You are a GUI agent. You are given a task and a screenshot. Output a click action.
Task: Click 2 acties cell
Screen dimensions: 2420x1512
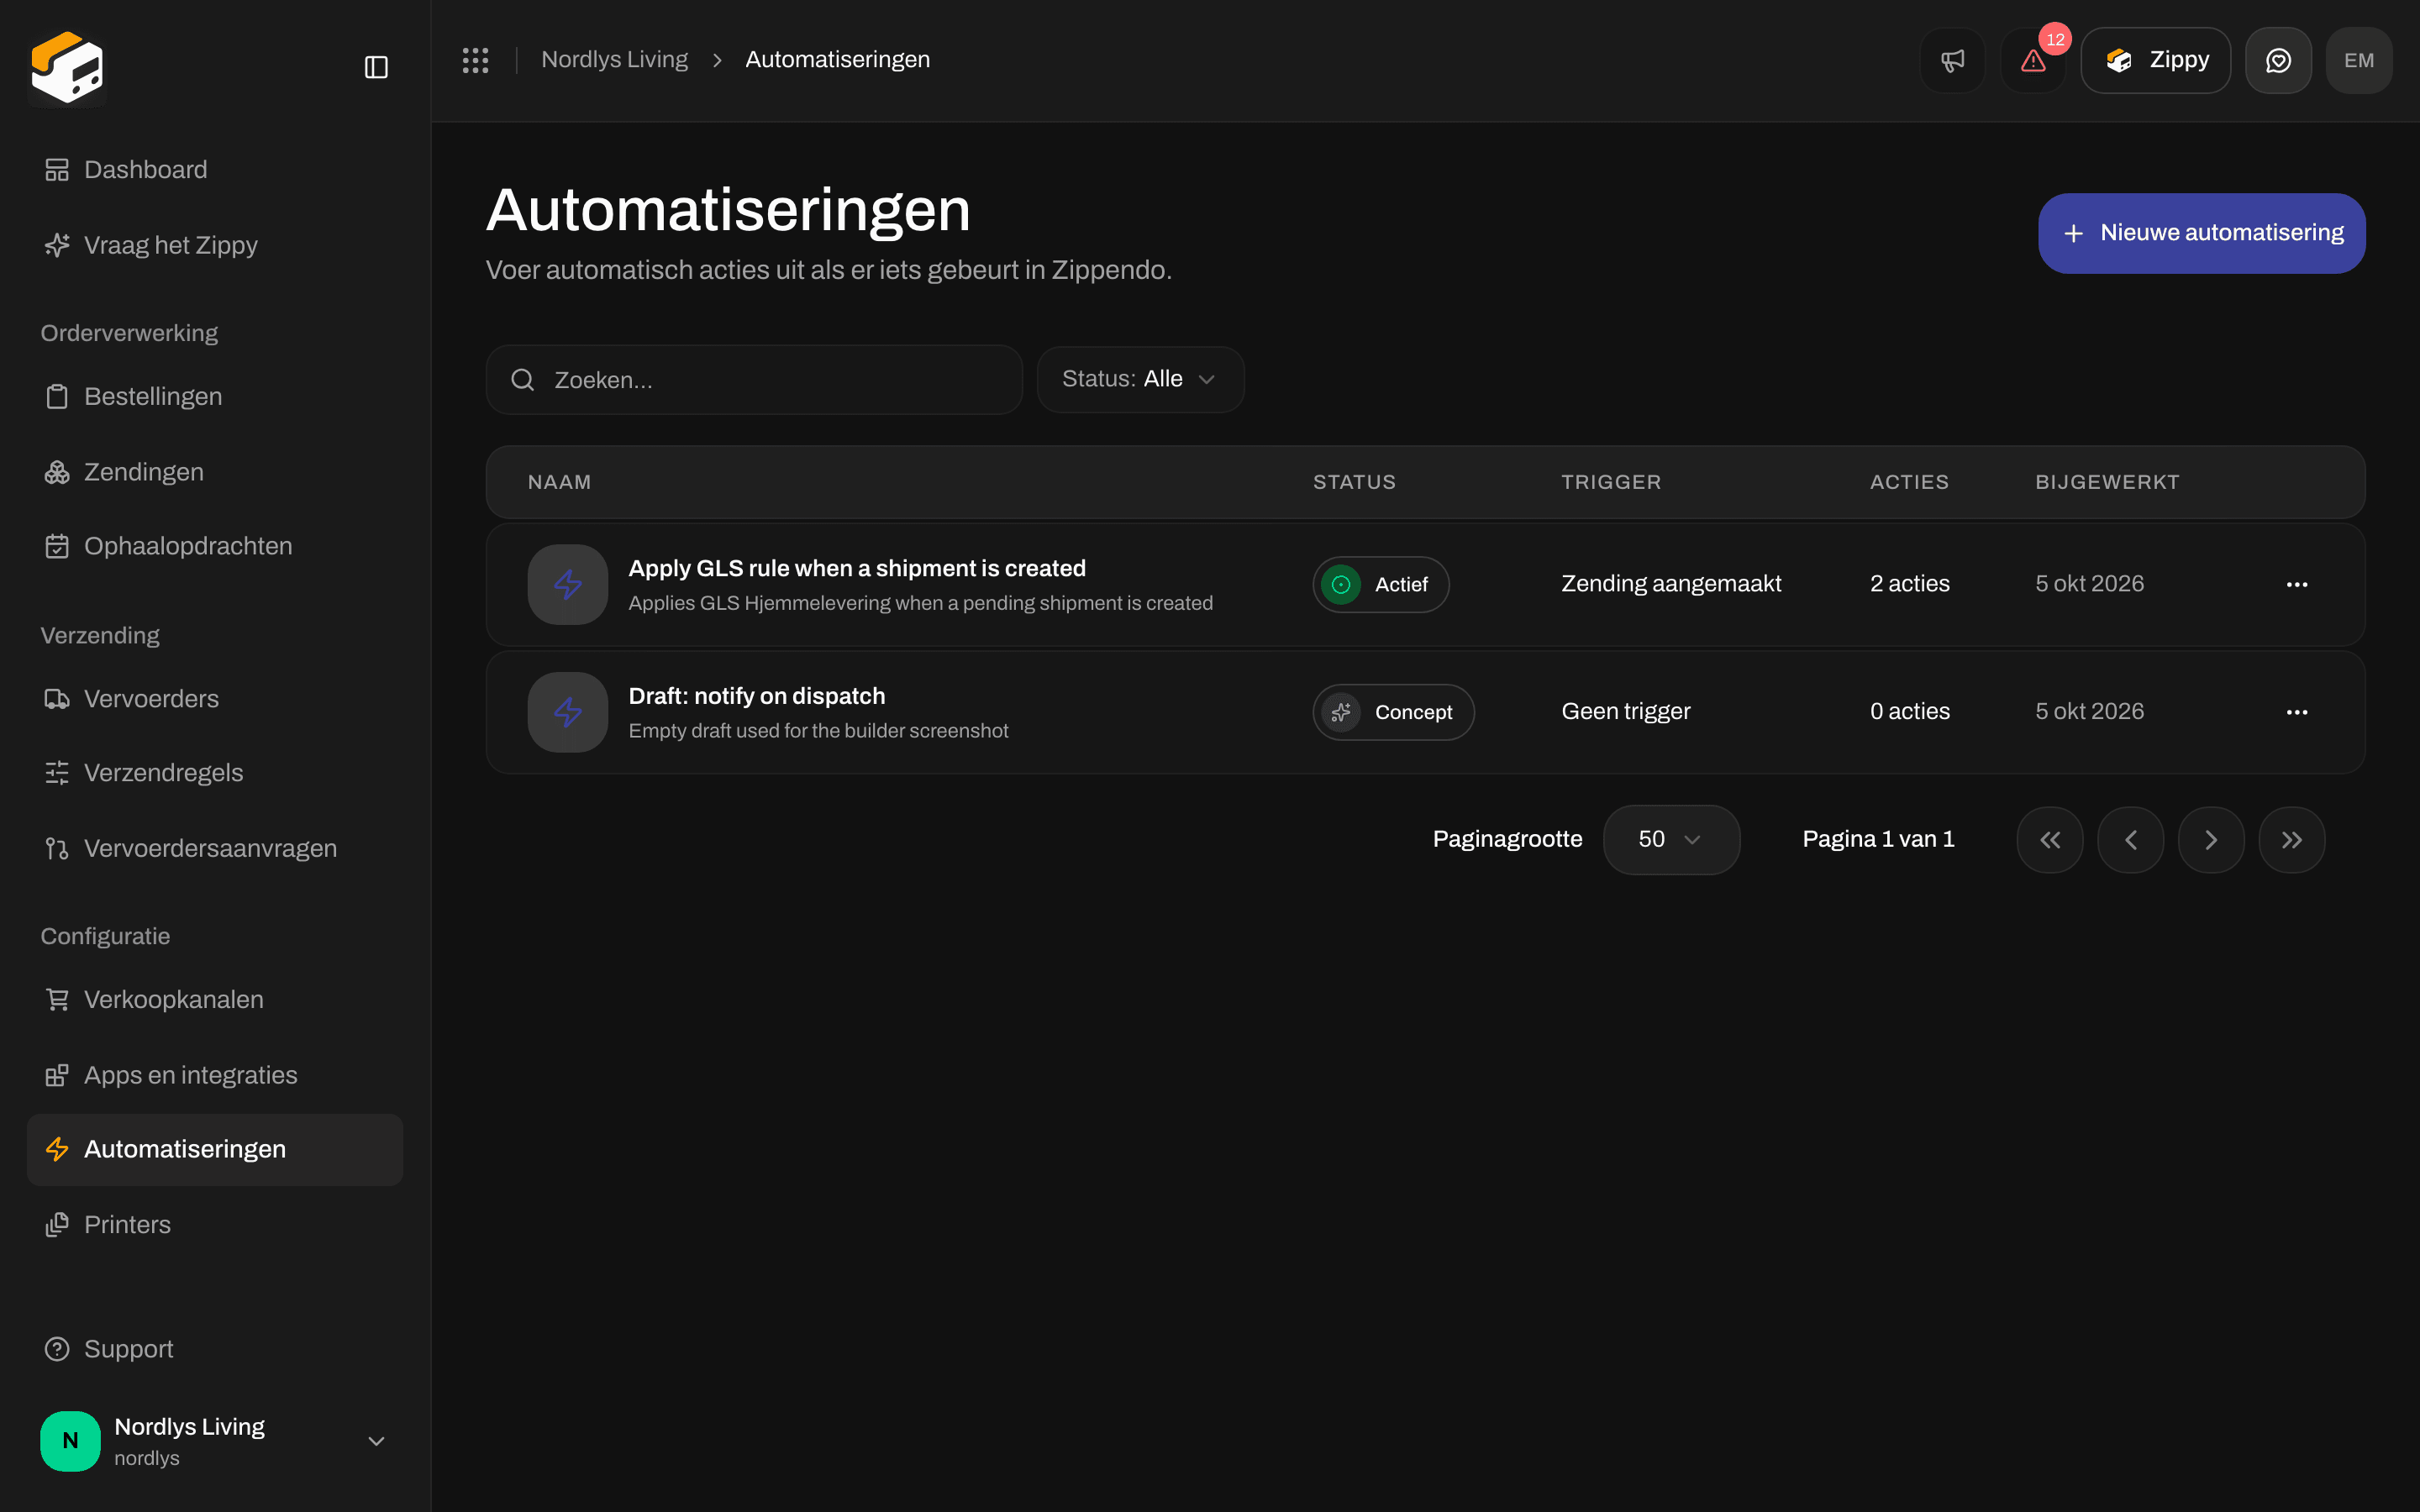coord(1910,584)
